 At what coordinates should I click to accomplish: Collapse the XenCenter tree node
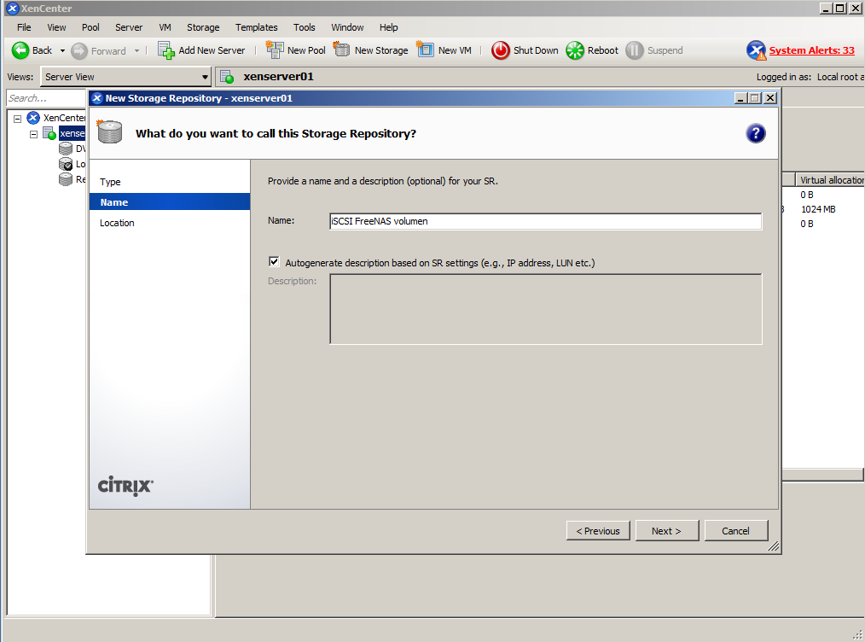[x=17, y=119]
